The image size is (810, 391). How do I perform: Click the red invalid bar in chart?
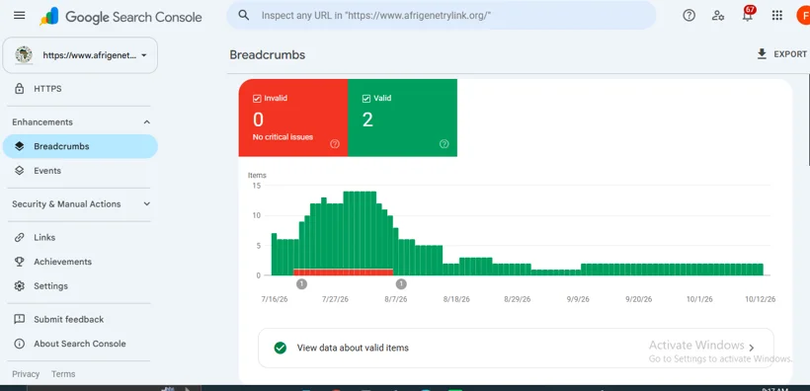[343, 273]
